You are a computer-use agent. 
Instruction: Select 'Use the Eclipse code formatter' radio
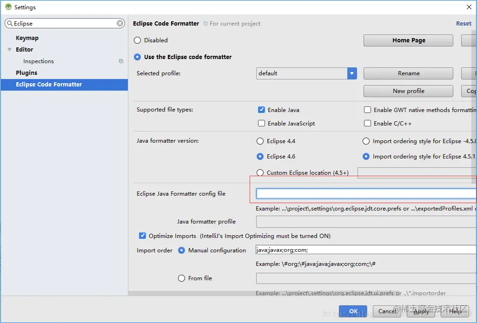138,57
